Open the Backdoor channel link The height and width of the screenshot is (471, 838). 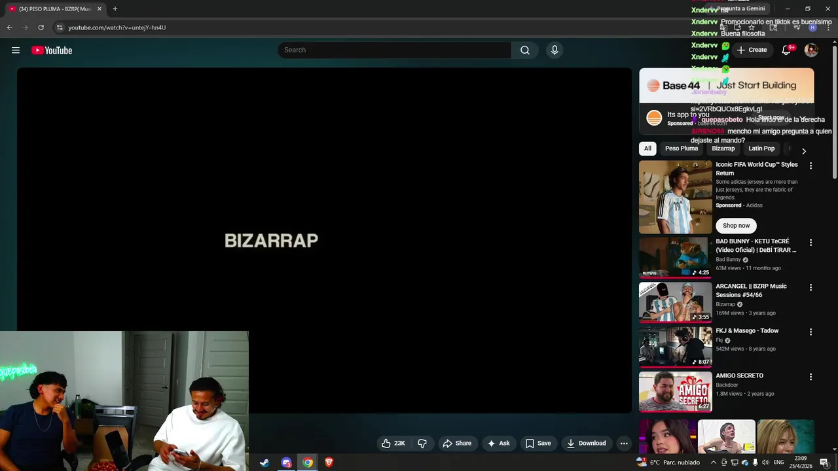(x=727, y=385)
